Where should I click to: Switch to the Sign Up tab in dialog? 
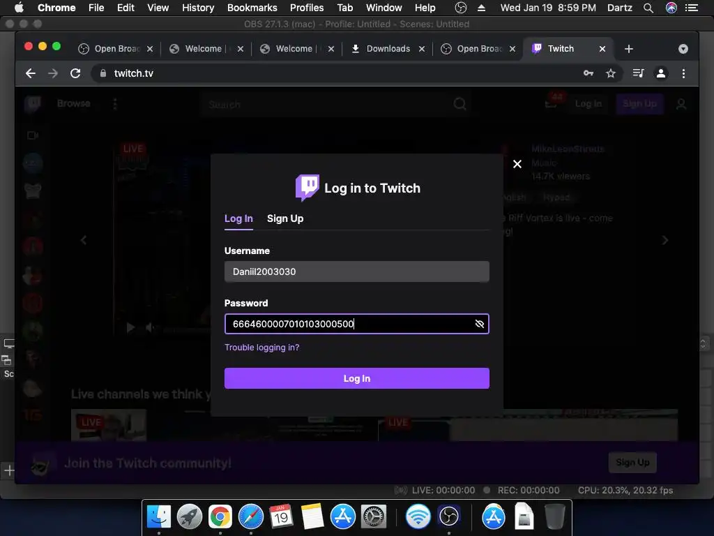[x=285, y=218]
